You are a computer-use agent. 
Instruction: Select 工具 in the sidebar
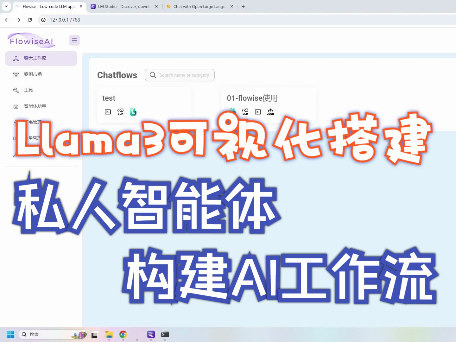pos(41,90)
